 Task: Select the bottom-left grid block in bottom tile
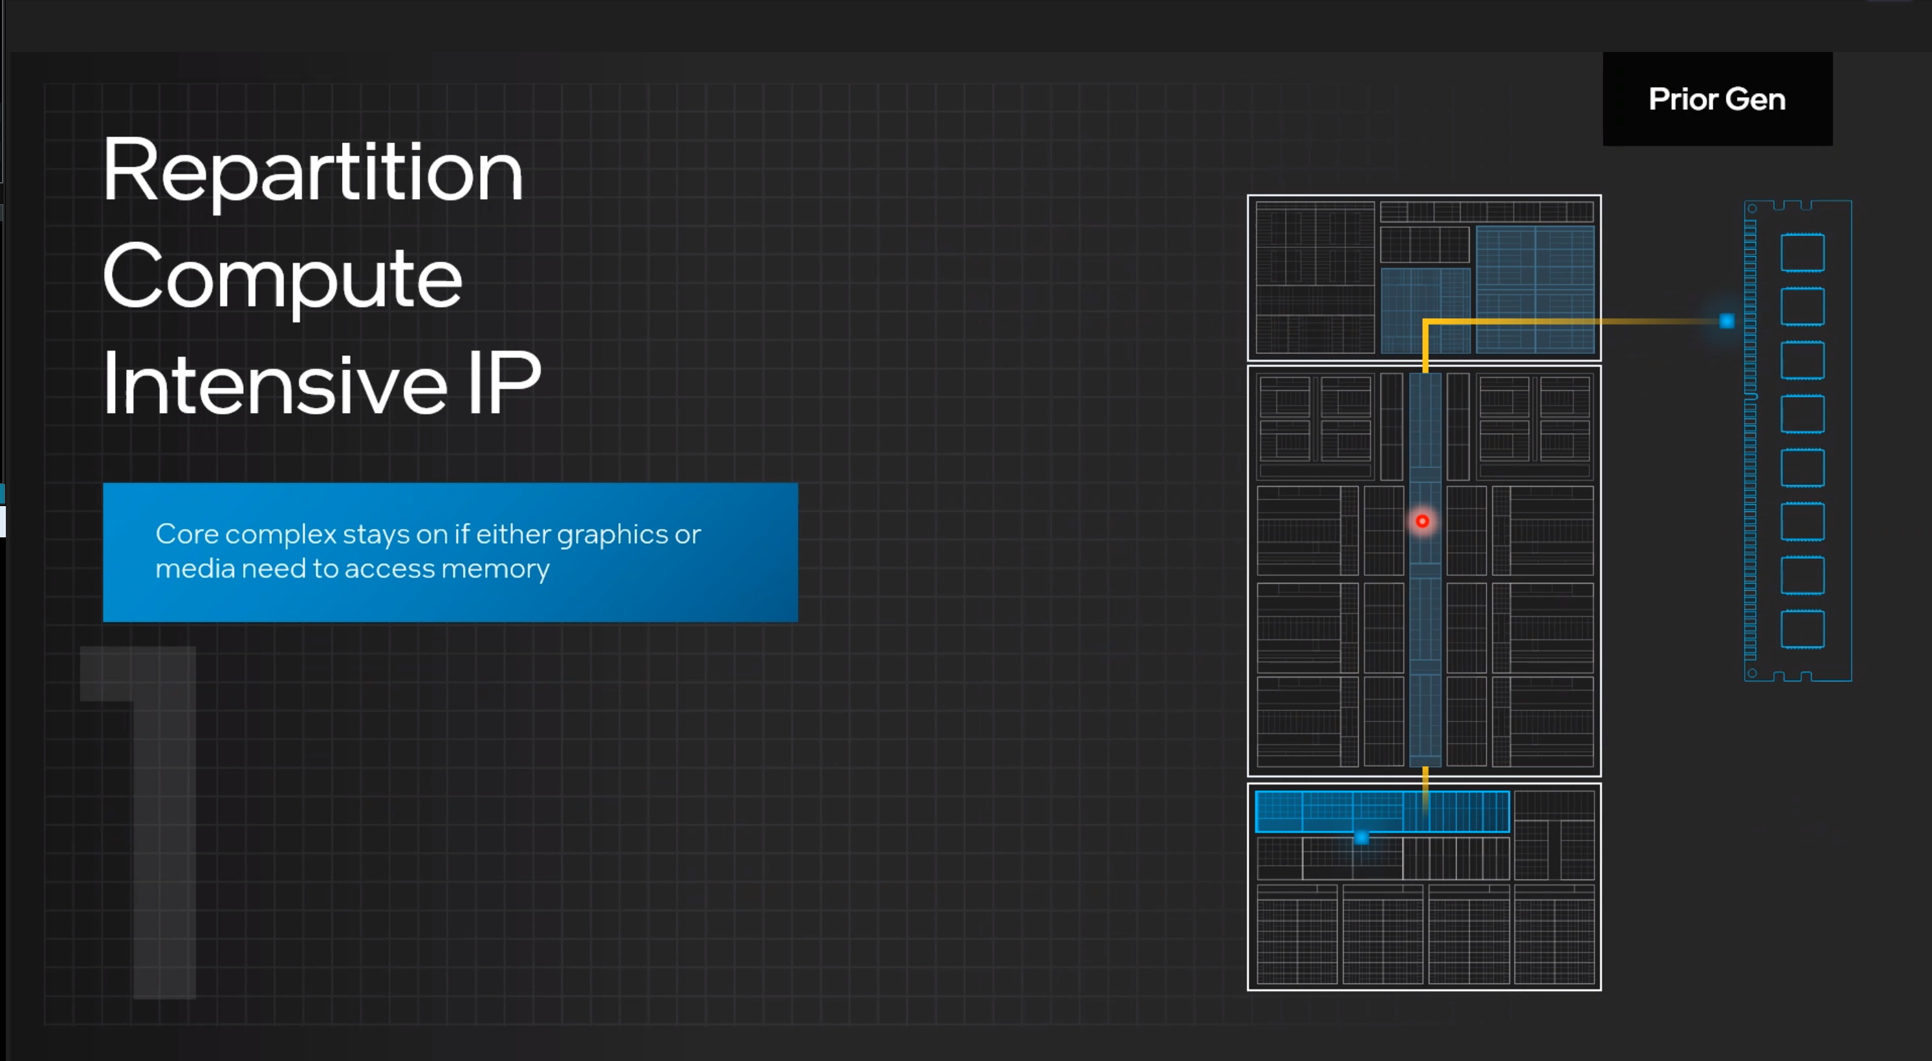point(1297,934)
